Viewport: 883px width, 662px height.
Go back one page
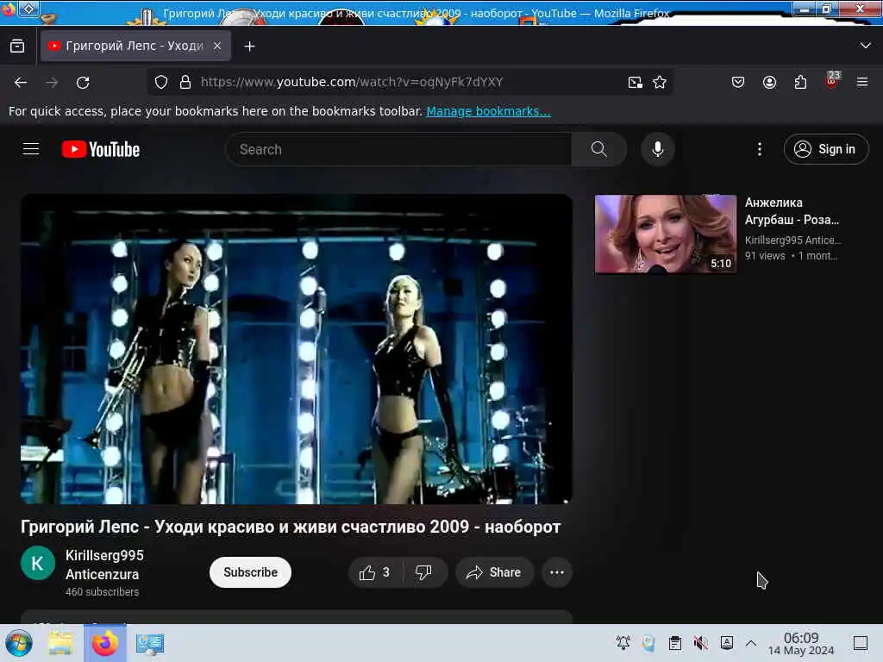pyautogui.click(x=21, y=82)
